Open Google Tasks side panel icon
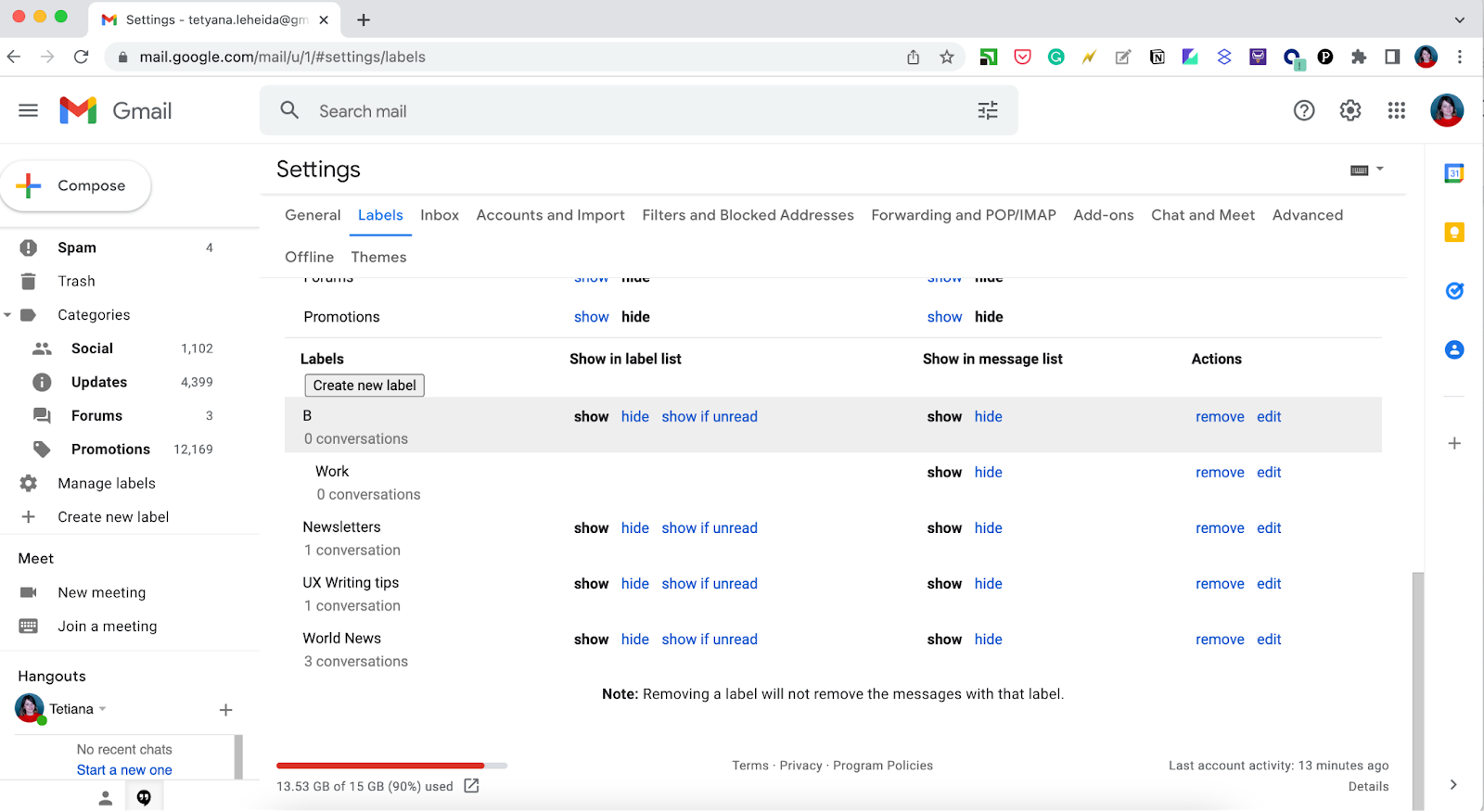 pos(1454,291)
